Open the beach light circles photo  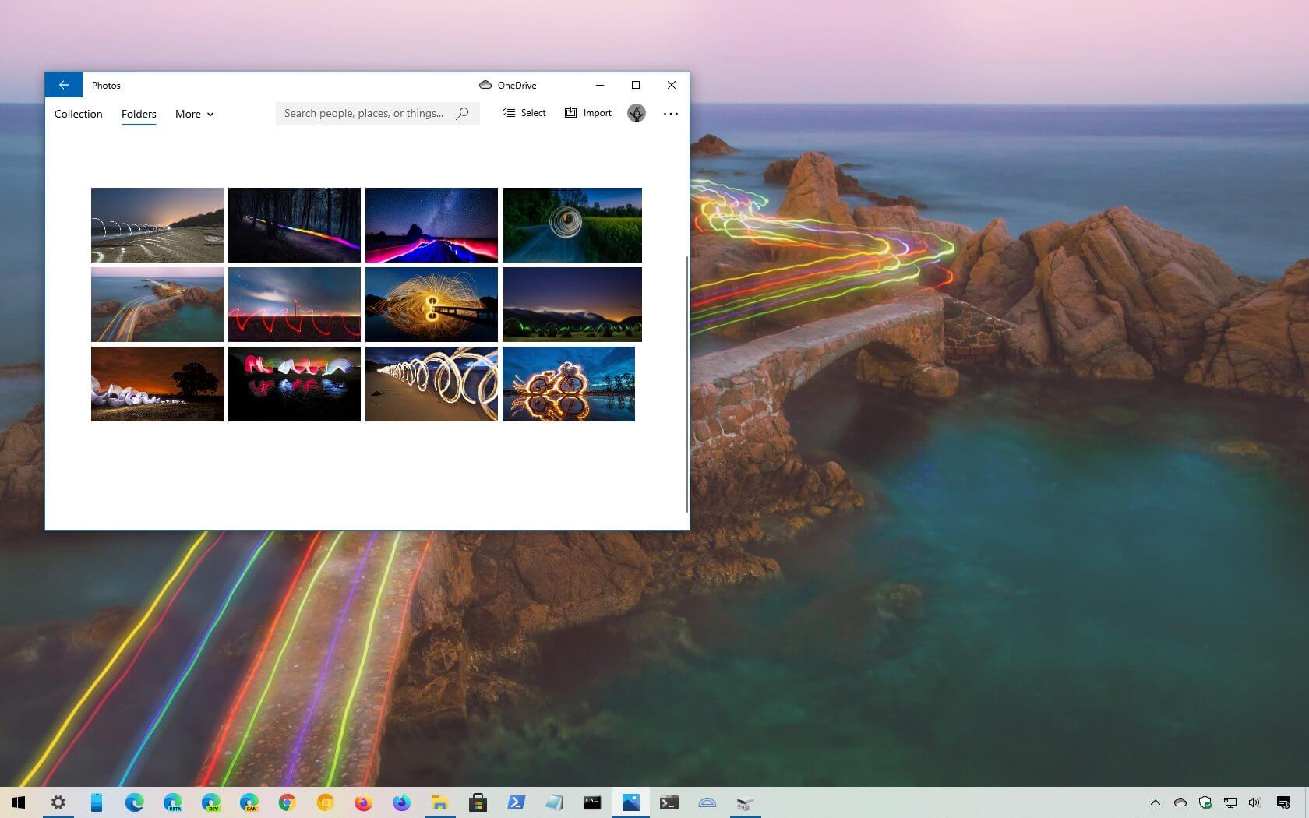(431, 383)
